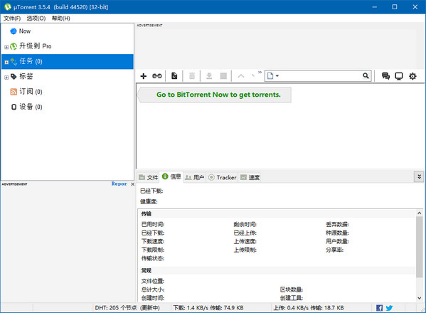426x313 pixels.
Task: Open Facebook icon in status bar
Action: pos(379,308)
